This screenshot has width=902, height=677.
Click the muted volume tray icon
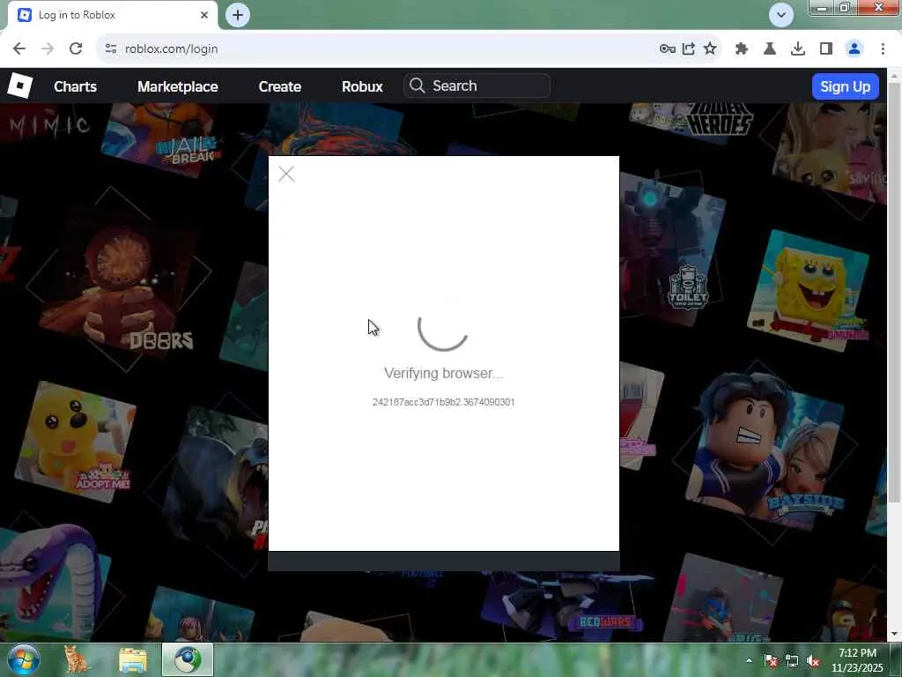[x=813, y=660]
